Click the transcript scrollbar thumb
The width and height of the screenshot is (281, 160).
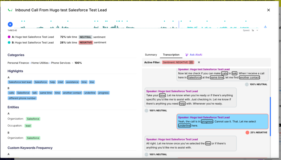(270, 116)
